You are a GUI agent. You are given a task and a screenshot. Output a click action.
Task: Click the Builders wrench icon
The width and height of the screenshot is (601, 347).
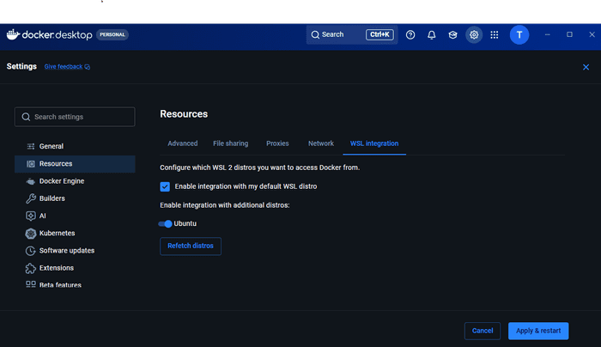point(31,198)
